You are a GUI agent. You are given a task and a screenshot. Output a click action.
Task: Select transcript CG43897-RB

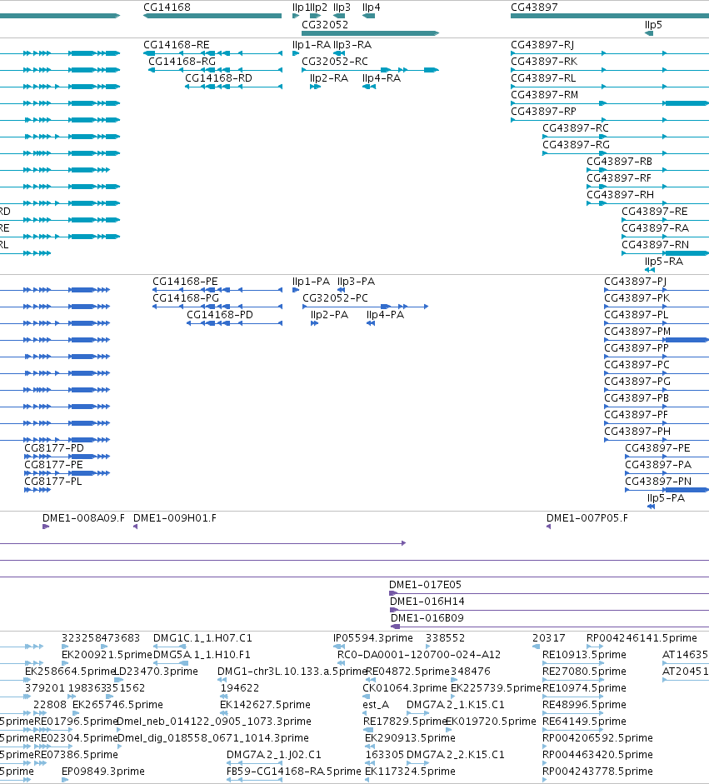[x=620, y=161]
